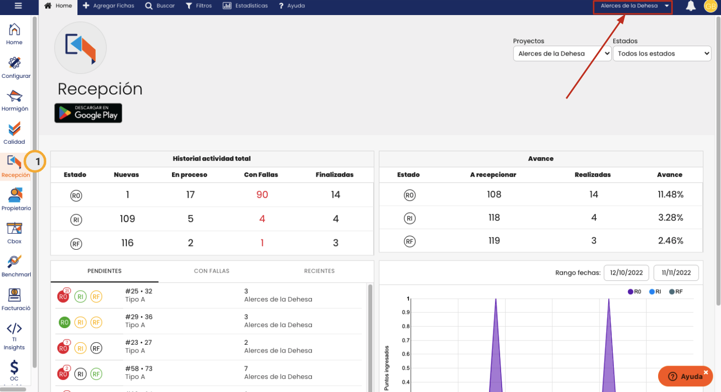Click the red 4 Con Fallas value
721x392 pixels.
click(262, 219)
